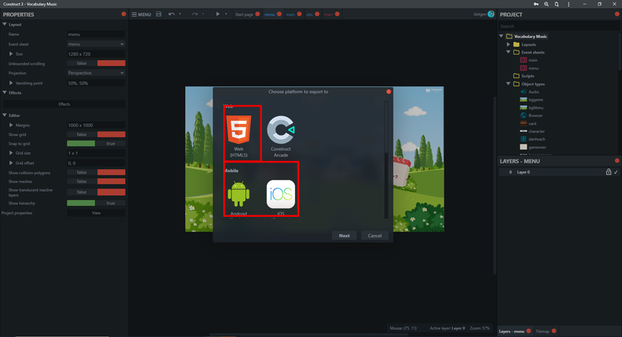This screenshot has height=337, width=622.
Task: Switch to the Layers - menu bottom tab
Action: click(511, 331)
